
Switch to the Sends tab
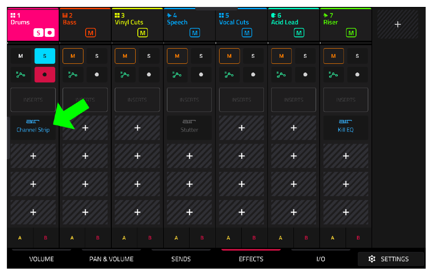tap(181, 259)
